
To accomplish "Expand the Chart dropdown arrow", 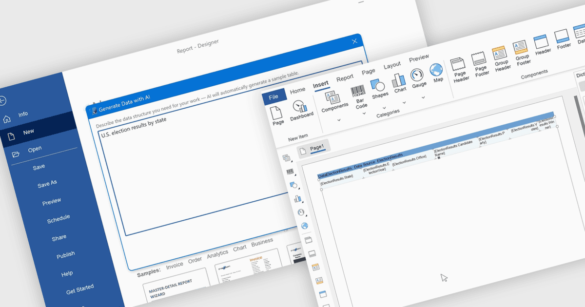I will (404, 102).
